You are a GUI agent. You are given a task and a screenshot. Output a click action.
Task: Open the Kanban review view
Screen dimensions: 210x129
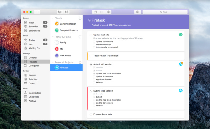coord(32,75)
